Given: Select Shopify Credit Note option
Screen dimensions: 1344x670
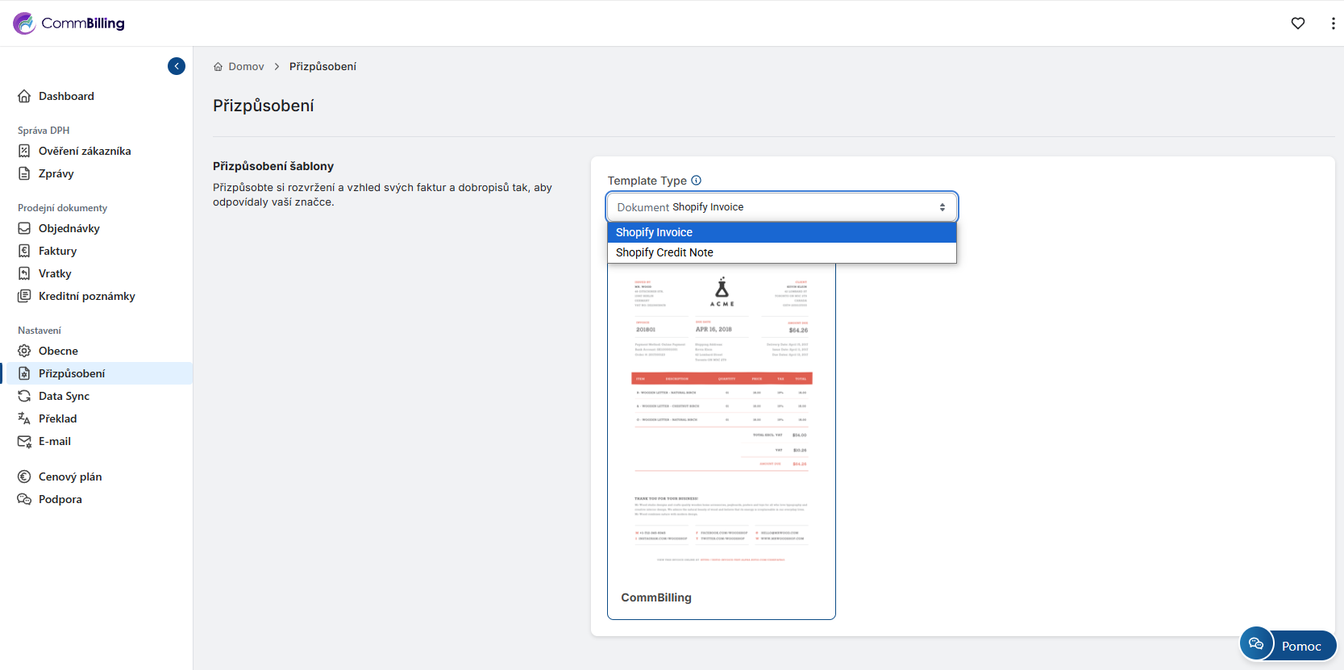Looking at the screenshot, I should pos(664,252).
